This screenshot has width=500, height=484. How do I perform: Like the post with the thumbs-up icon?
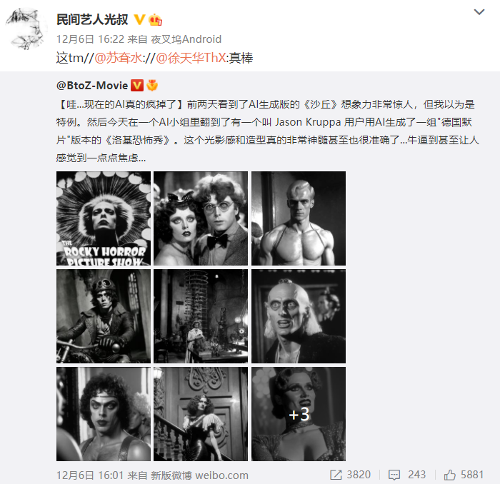pyautogui.click(x=449, y=475)
